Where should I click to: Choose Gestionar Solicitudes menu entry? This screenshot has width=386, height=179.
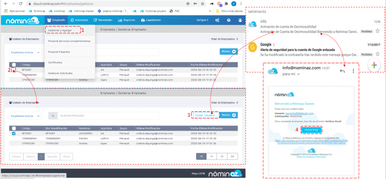point(60,73)
